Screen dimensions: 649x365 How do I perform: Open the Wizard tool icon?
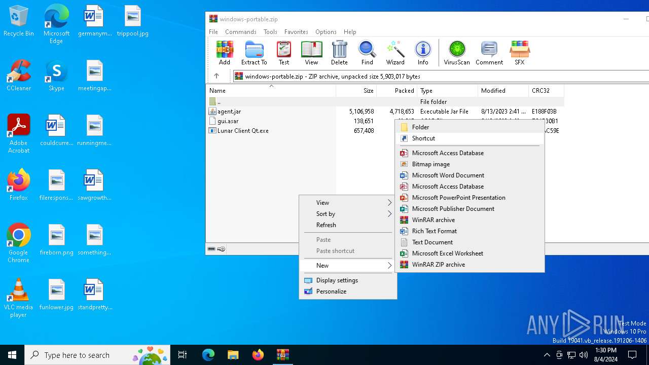coord(395,53)
